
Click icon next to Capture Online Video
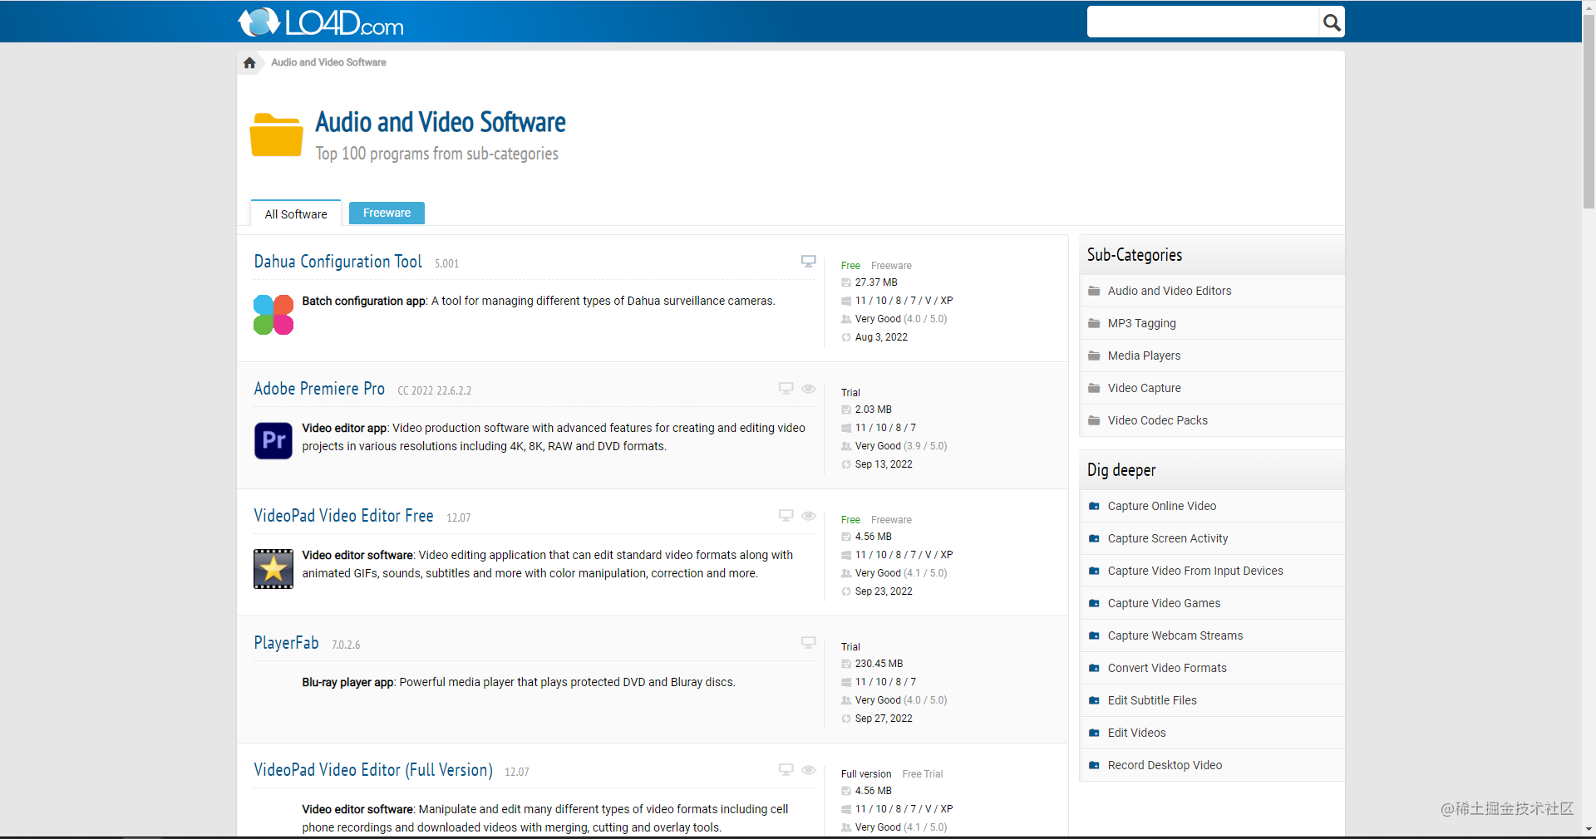[1094, 506]
